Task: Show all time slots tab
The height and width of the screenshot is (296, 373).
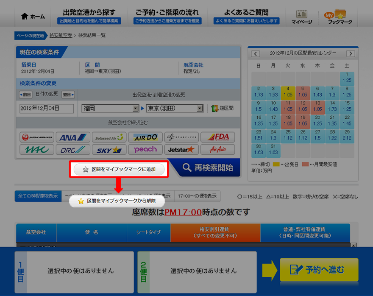Action: [38, 196]
